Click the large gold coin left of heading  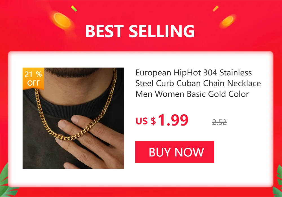[x=62, y=20]
